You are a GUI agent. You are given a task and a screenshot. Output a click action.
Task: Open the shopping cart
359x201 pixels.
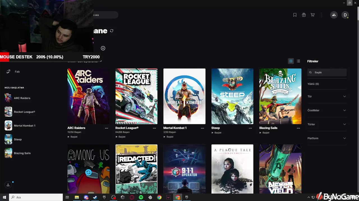312,15
